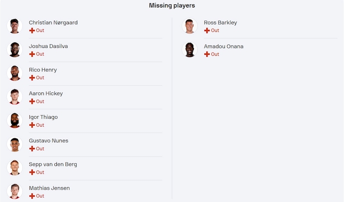Open Amadou Onana's player photo
The image size is (344, 202).
click(x=190, y=49)
